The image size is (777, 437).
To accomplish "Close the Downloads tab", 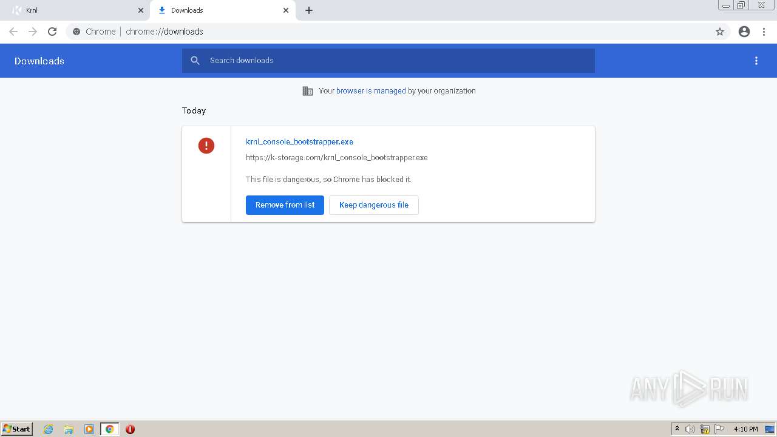I will (x=286, y=10).
